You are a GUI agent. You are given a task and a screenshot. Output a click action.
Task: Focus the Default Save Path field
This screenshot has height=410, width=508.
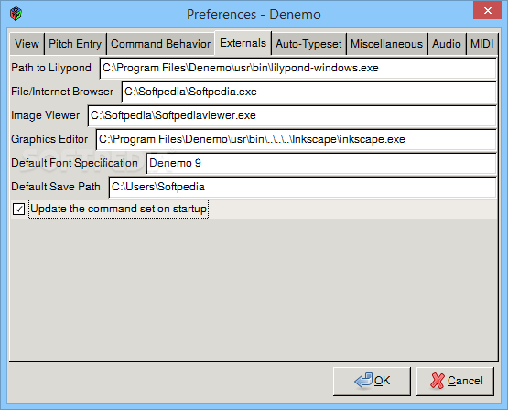click(x=303, y=187)
